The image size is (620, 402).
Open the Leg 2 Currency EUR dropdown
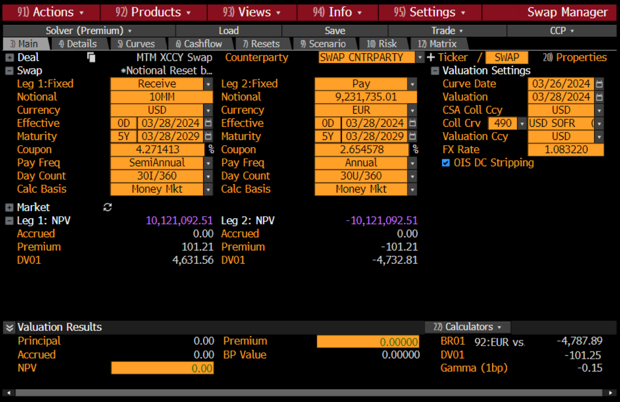412,110
